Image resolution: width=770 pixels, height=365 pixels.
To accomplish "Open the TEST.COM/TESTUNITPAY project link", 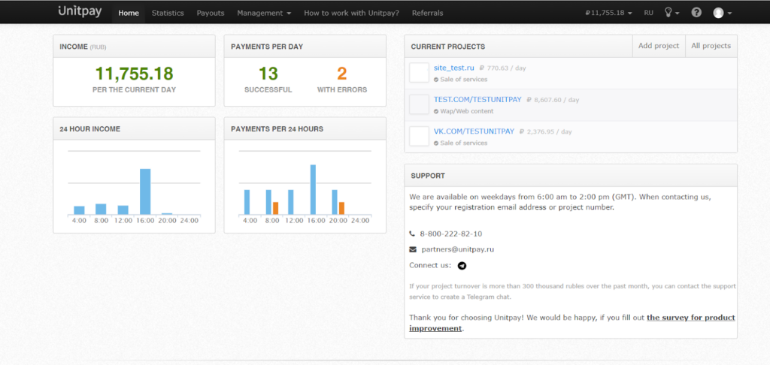I will pyautogui.click(x=477, y=100).
